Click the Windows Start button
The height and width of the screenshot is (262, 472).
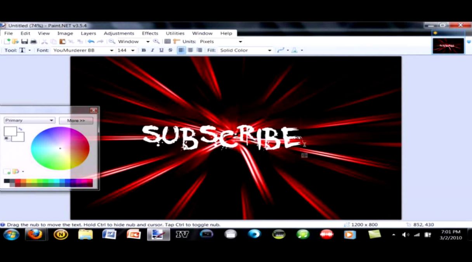pyautogui.click(x=11, y=234)
